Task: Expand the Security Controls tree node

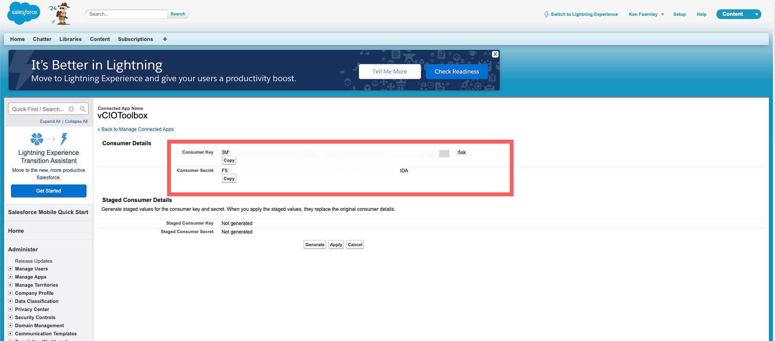Action: (x=10, y=317)
